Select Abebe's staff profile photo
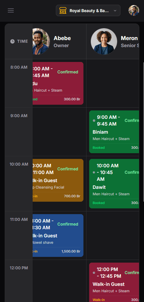The image size is (144, 302). coord(41,41)
